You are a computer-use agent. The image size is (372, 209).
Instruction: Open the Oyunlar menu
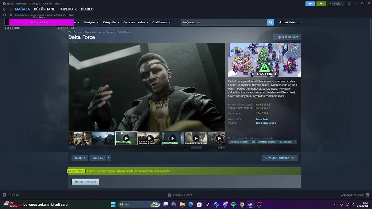pos(48,3)
